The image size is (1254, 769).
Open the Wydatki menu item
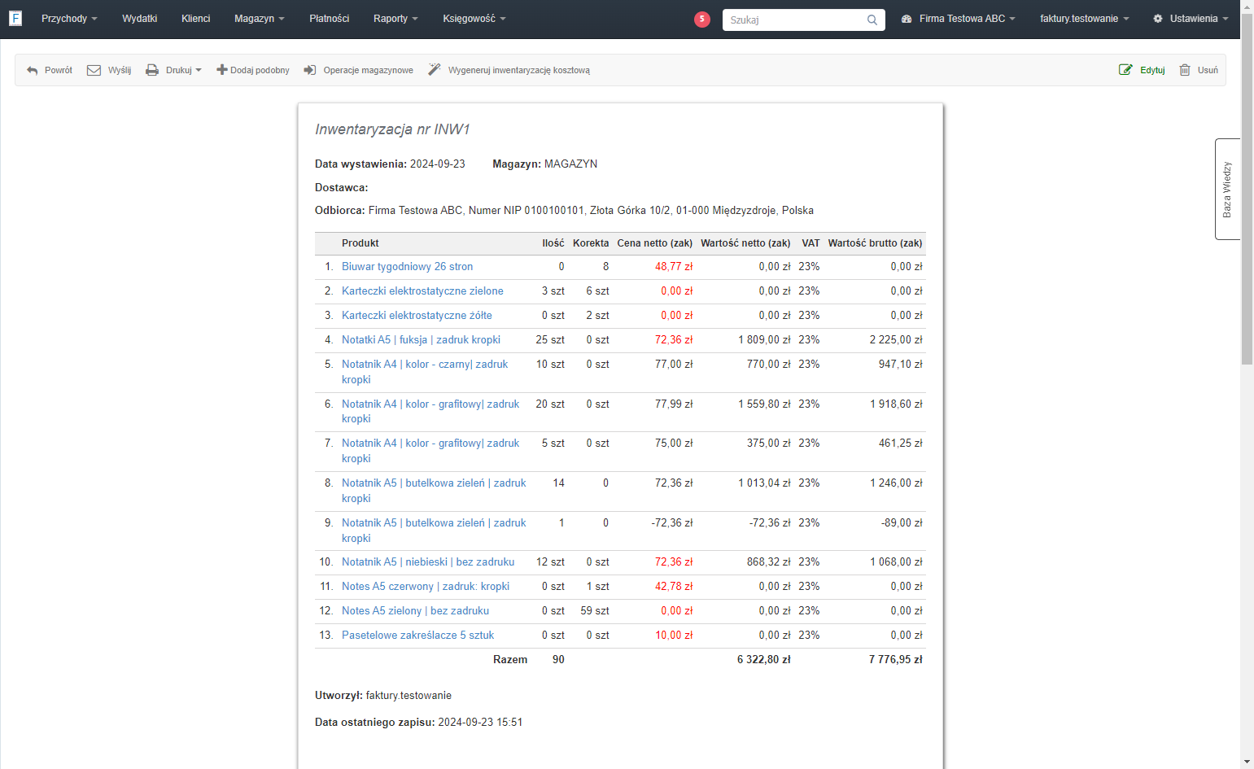point(139,18)
